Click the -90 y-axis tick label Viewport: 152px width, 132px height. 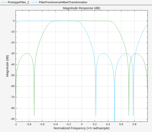point(12,119)
